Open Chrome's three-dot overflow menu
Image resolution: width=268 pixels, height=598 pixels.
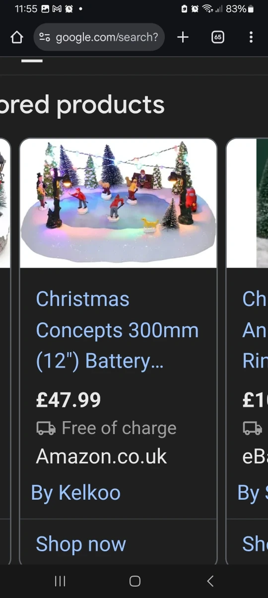tap(251, 37)
